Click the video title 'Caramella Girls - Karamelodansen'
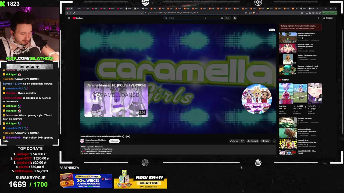 click(105, 136)
